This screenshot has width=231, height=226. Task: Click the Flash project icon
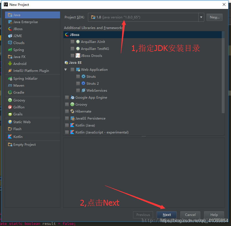10,129
